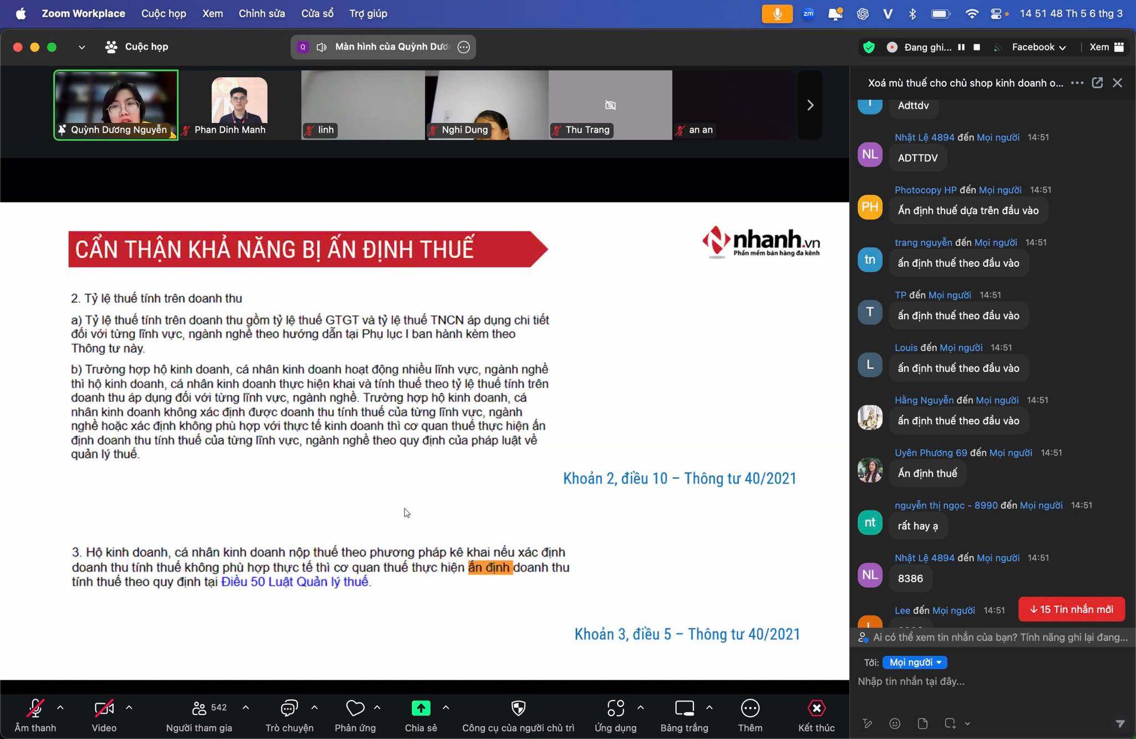Screen dimensions: 1136x739
Task: Unmute microphone with Âm thanh button
Action: point(35,708)
